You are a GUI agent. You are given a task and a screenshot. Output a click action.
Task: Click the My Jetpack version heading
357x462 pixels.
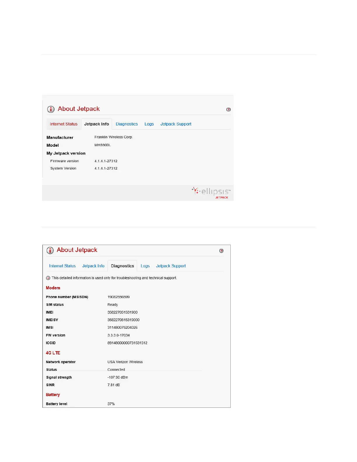pos(66,153)
